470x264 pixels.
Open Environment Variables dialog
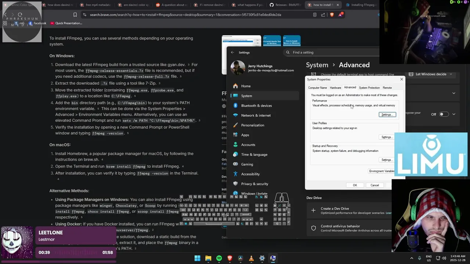[x=382, y=171]
